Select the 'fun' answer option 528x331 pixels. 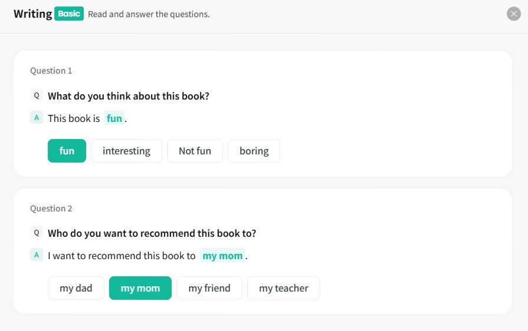[x=67, y=151]
